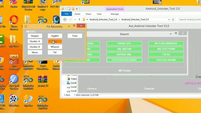Select the Application Tools contextual tab
The height and width of the screenshot is (113, 201).
pos(115,9)
